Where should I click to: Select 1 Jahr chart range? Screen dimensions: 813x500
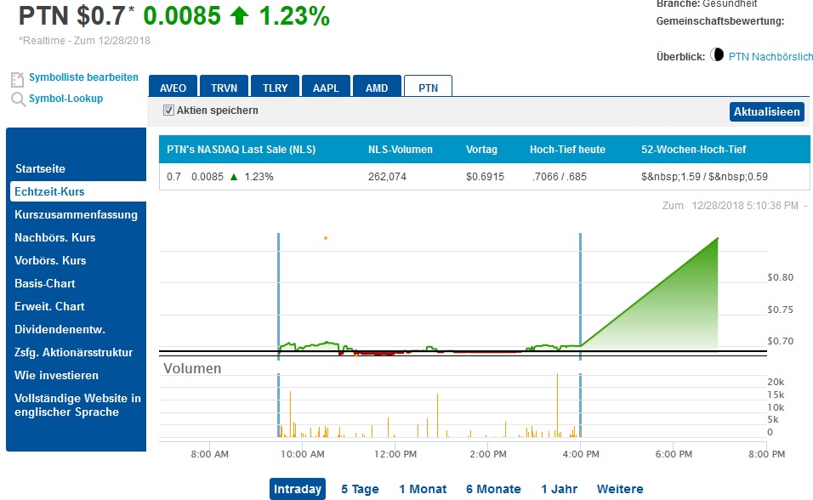559,489
